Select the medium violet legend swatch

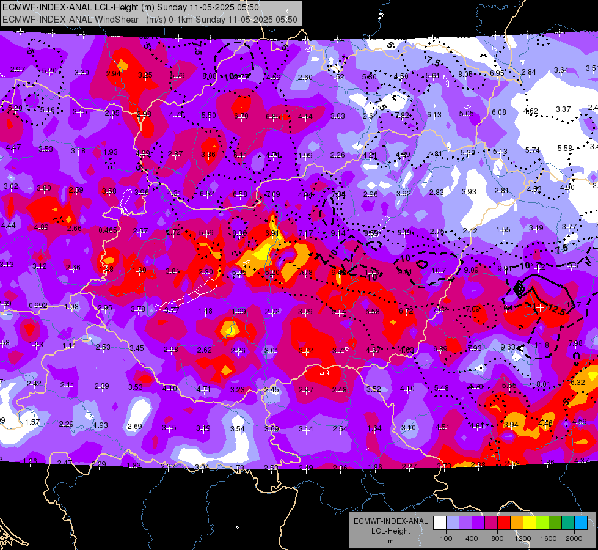[465, 522]
